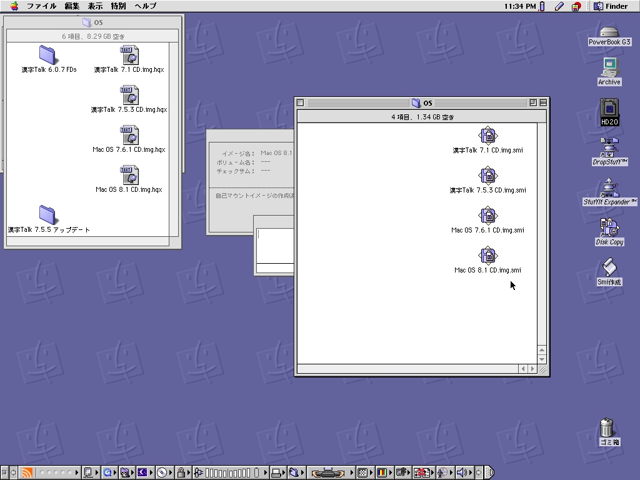Click the '4 項目、1.34 GB 空き' header text
The image size is (640, 480).
(422, 117)
